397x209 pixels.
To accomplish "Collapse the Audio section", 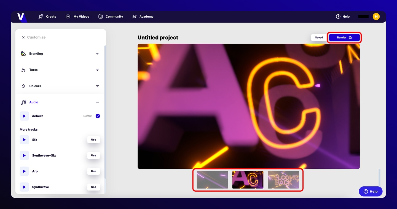I will 97,102.
